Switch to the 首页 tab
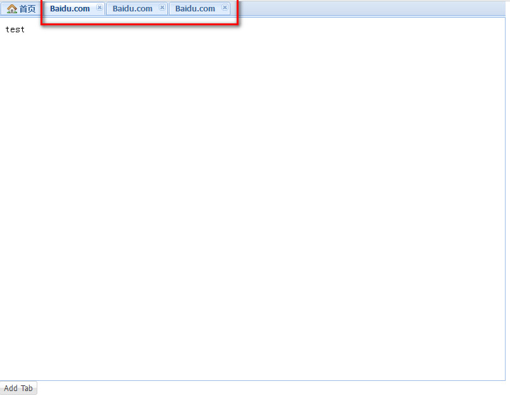Image resolution: width=510 pixels, height=398 pixels. coord(22,9)
